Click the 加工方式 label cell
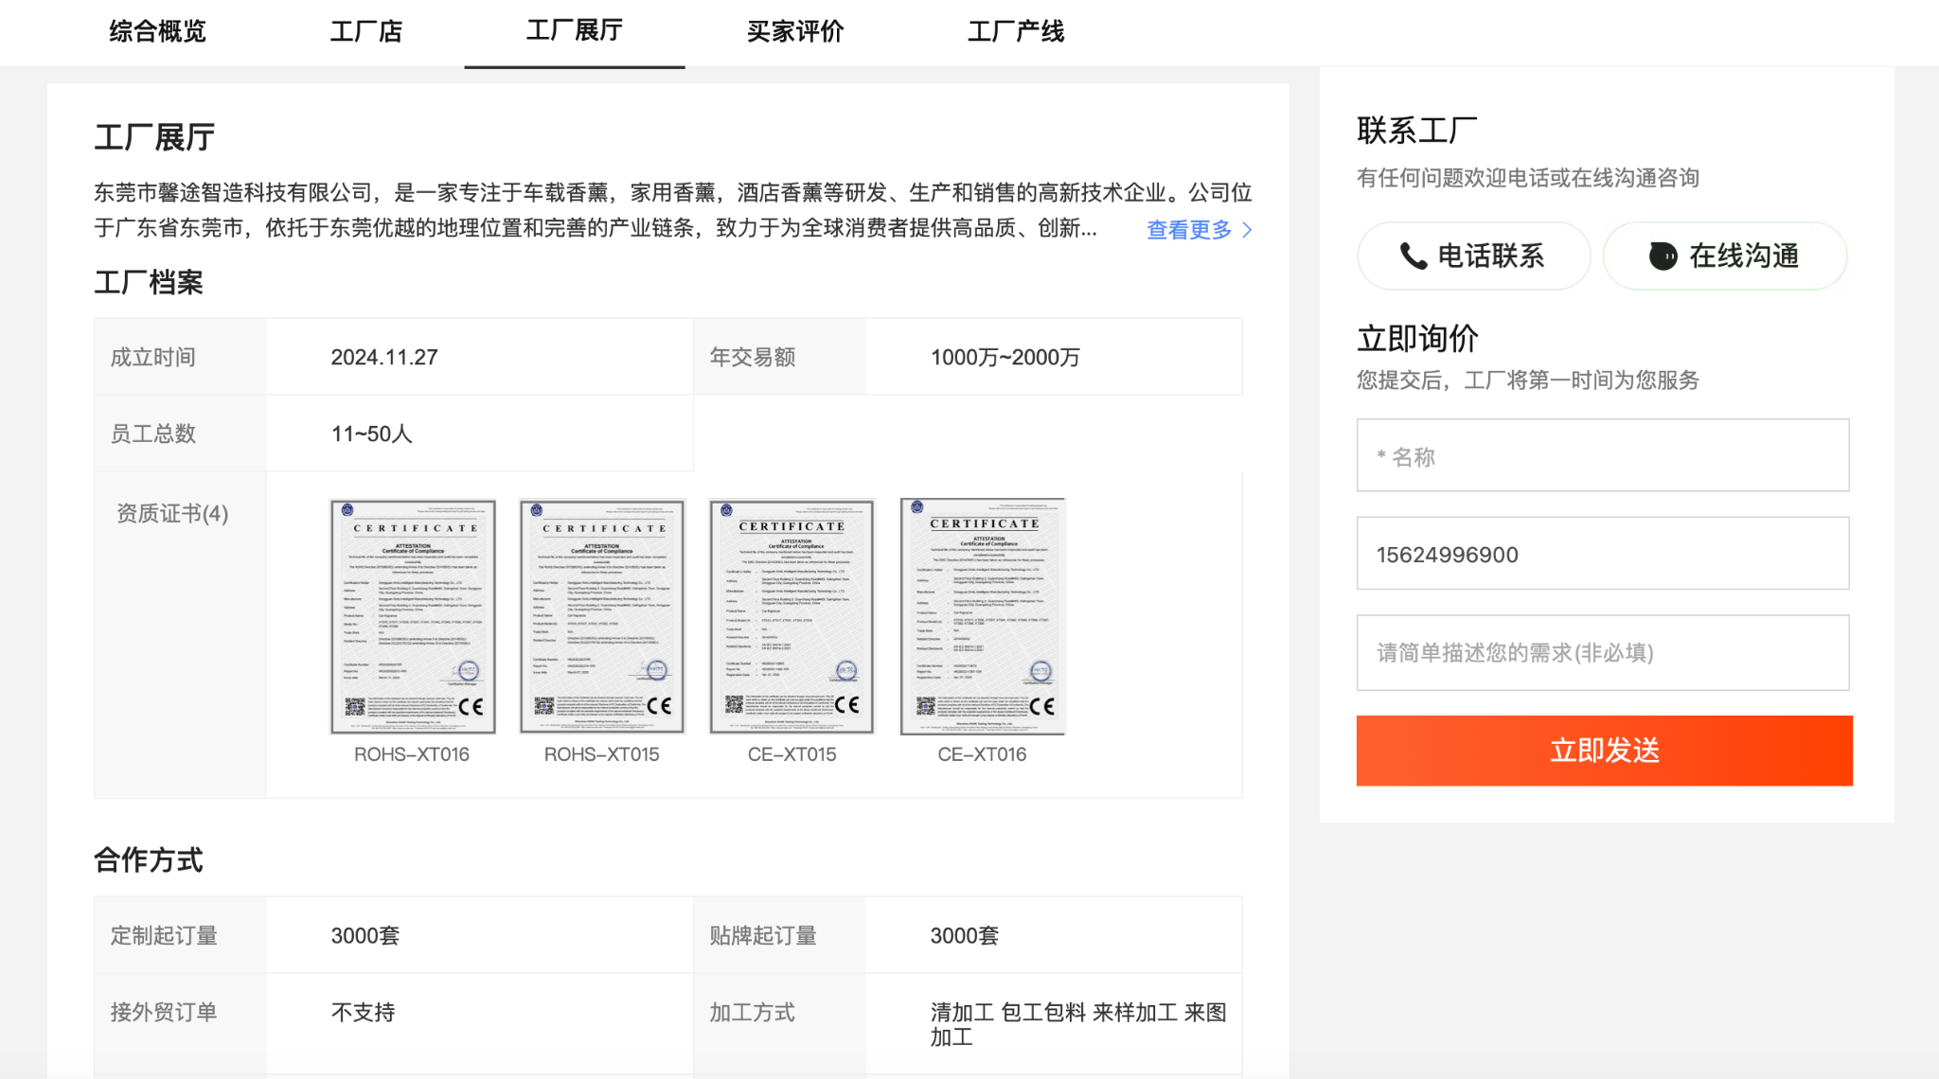 (x=779, y=1023)
